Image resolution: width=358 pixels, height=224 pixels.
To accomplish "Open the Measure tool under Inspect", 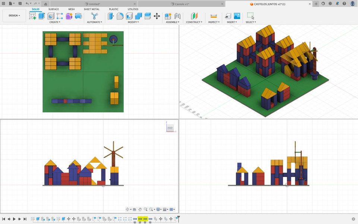I will [213, 16].
